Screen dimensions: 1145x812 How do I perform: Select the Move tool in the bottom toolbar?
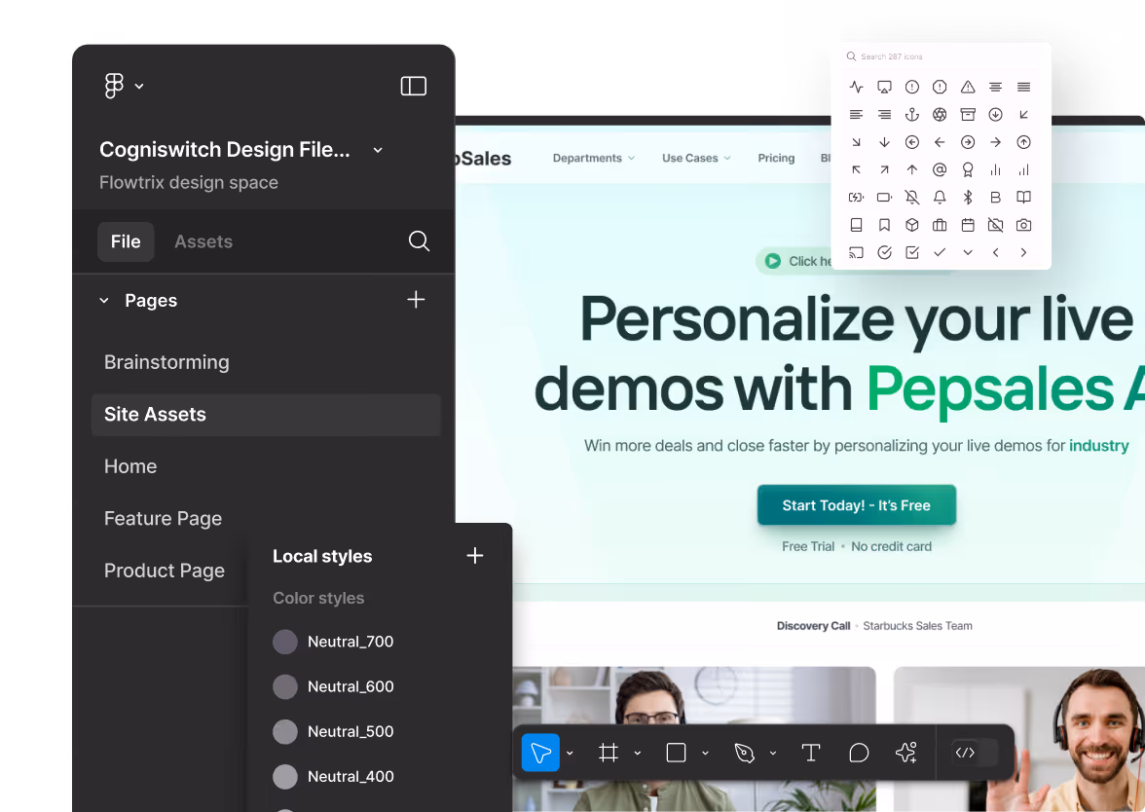tap(540, 752)
